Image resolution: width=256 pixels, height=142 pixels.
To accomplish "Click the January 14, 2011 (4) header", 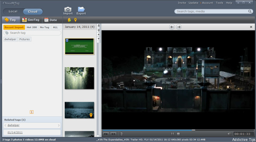I will 80,27.
